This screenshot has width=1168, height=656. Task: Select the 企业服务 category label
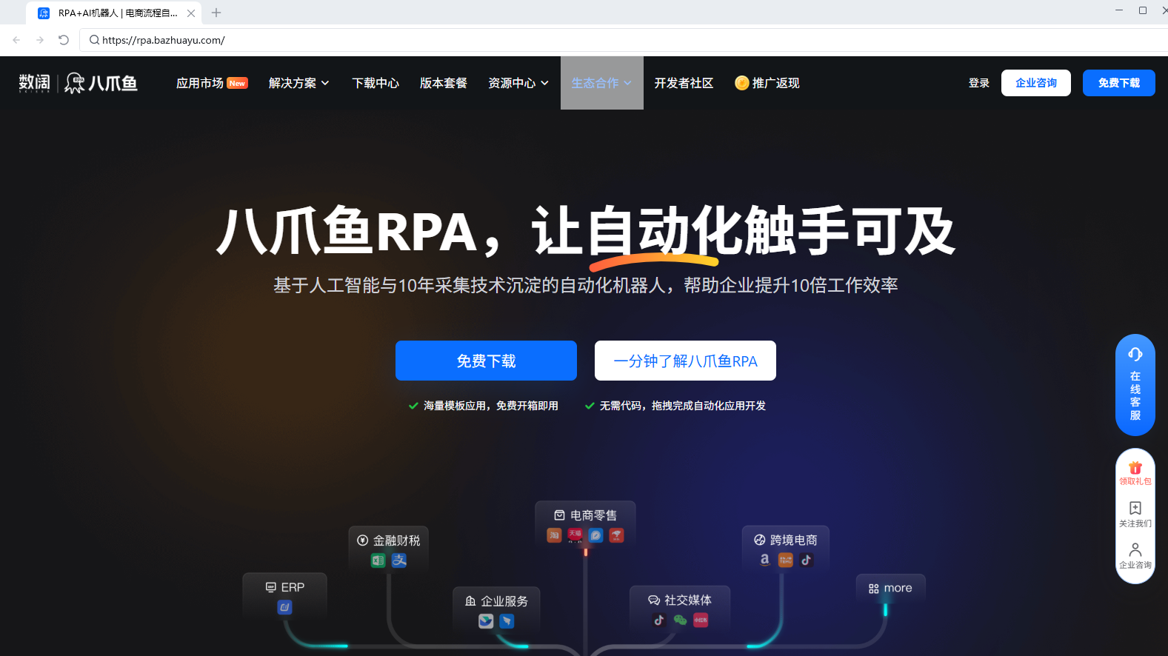pyautogui.click(x=504, y=601)
